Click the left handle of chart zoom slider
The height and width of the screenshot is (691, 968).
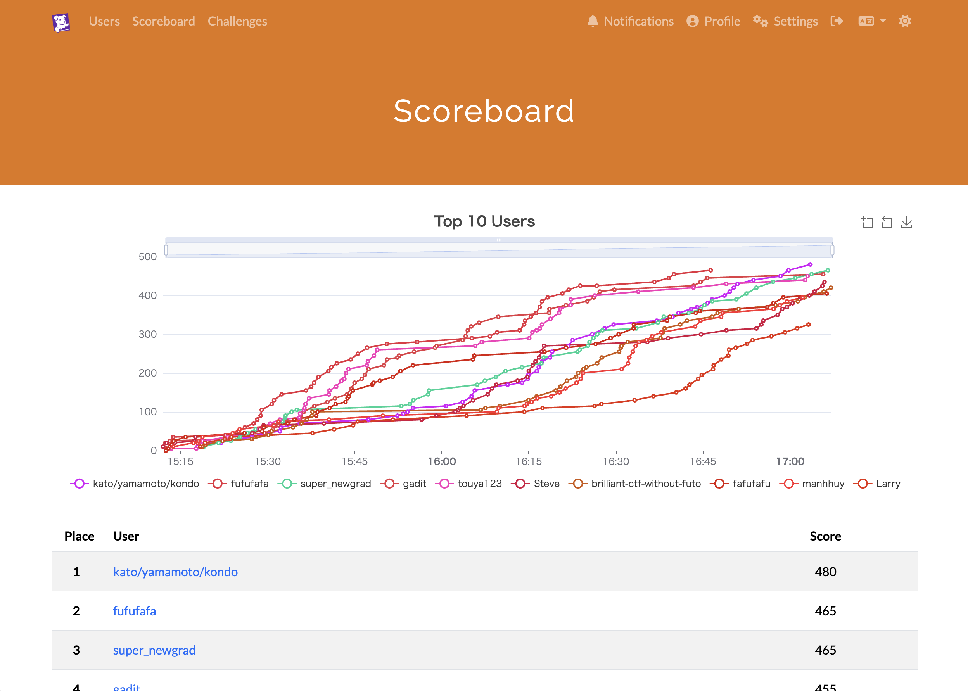[x=166, y=250]
